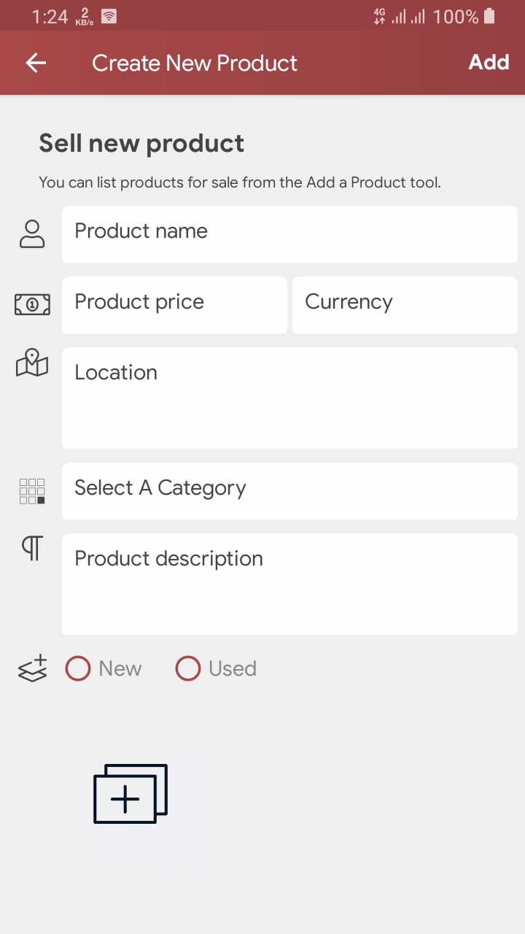Click the person icon beside Product name

[32, 234]
